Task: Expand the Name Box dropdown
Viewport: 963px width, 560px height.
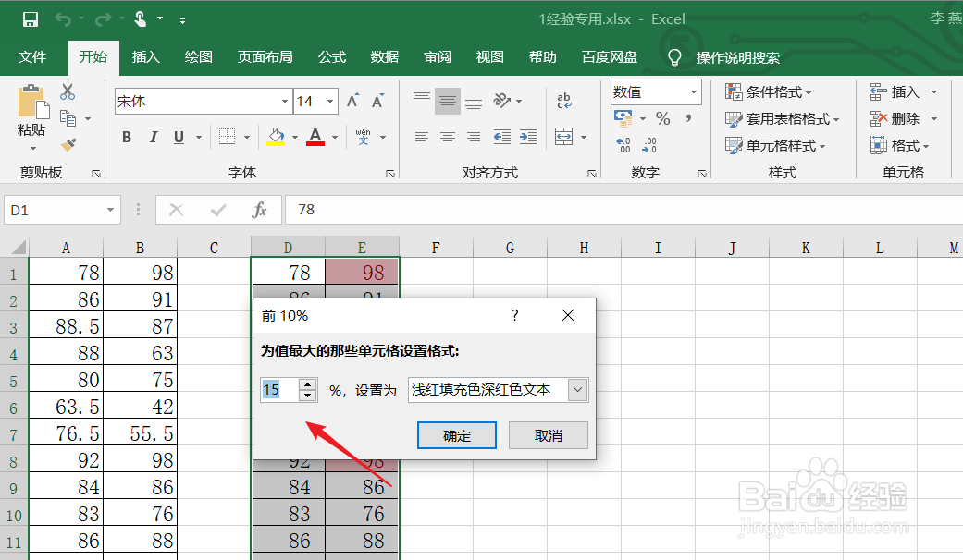Action: pyautogui.click(x=110, y=210)
